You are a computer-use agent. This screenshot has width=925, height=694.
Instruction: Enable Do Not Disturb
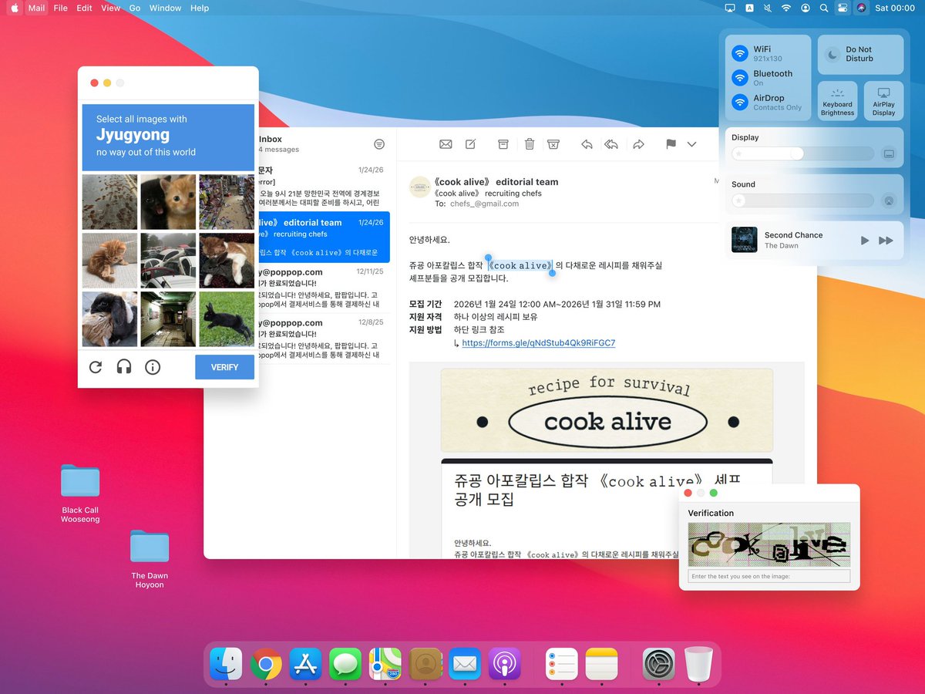pos(860,54)
